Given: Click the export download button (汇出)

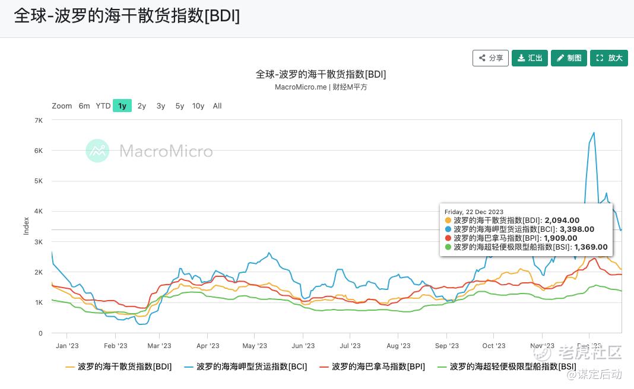Looking at the screenshot, I should (530, 58).
